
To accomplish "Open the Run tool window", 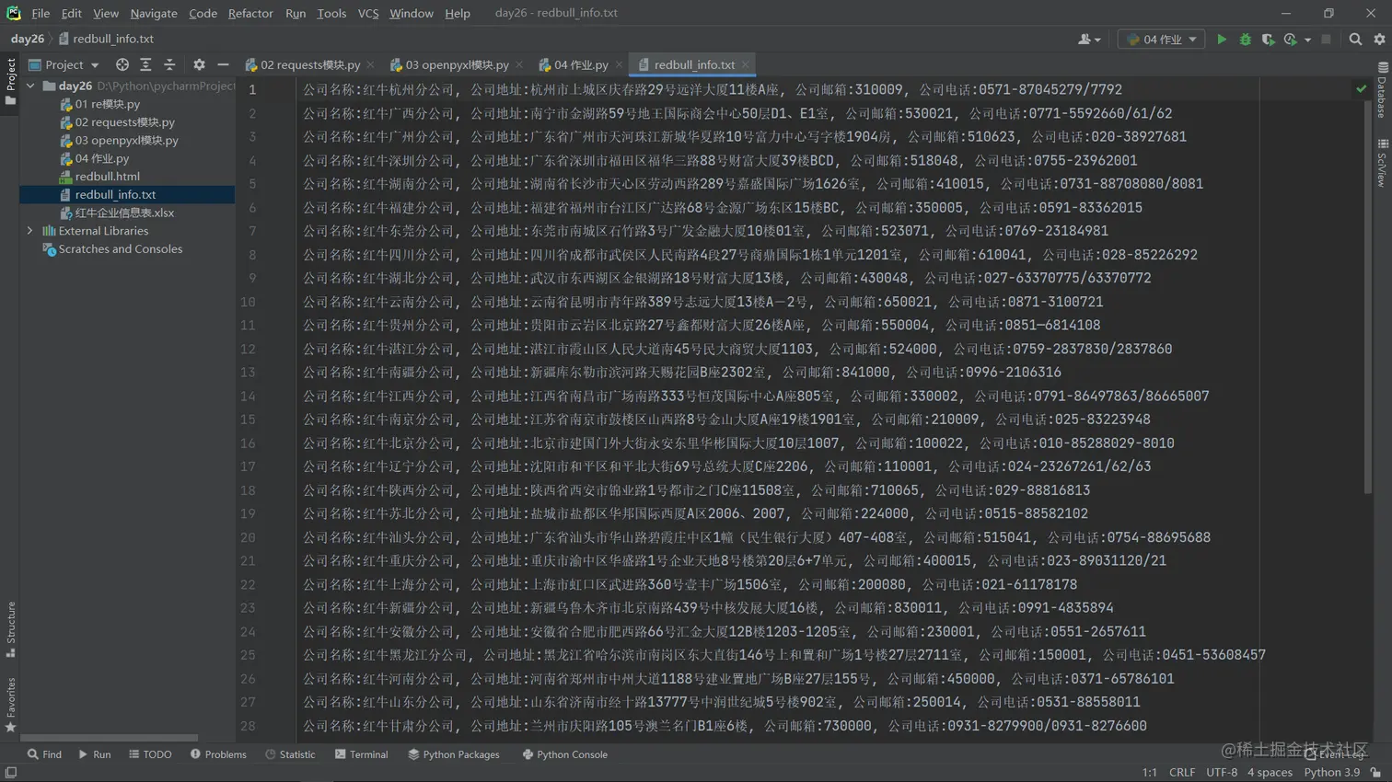I will [95, 754].
